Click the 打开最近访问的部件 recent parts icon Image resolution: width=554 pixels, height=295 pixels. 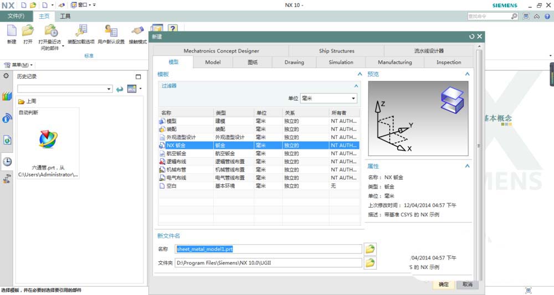[x=51, y=30]
